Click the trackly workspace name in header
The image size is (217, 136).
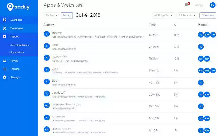point(199,5)
